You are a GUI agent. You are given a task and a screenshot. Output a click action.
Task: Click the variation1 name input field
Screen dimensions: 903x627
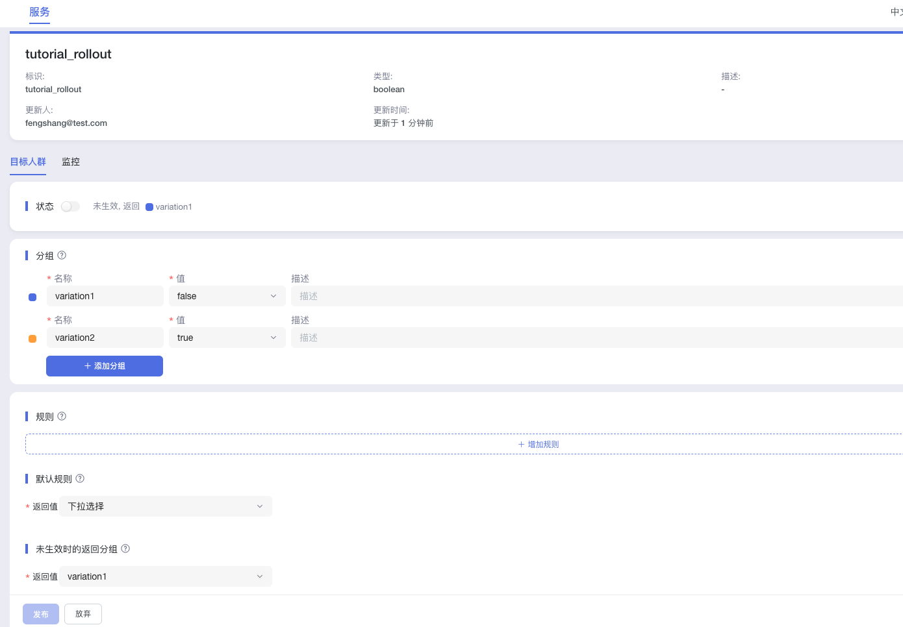tap(105, 296)
